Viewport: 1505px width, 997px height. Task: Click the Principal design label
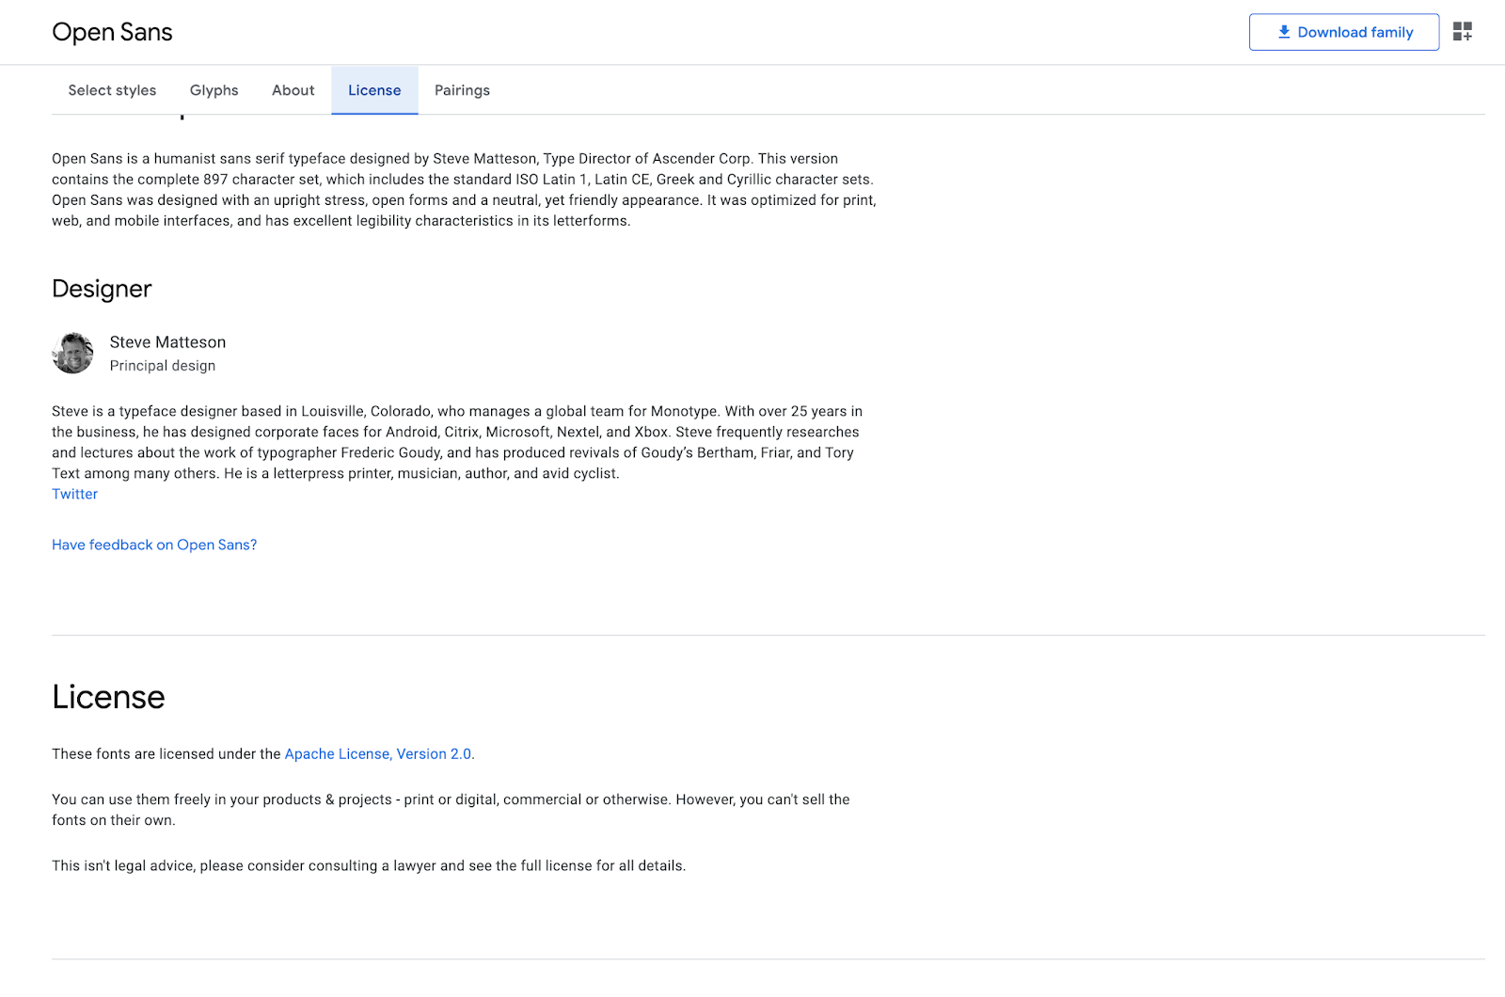[163, 366]
